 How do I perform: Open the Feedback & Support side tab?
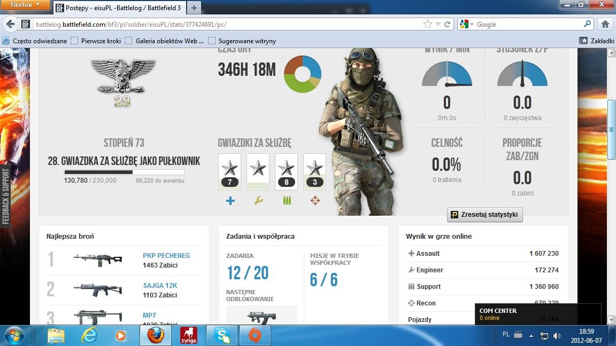tap(5, 196)
